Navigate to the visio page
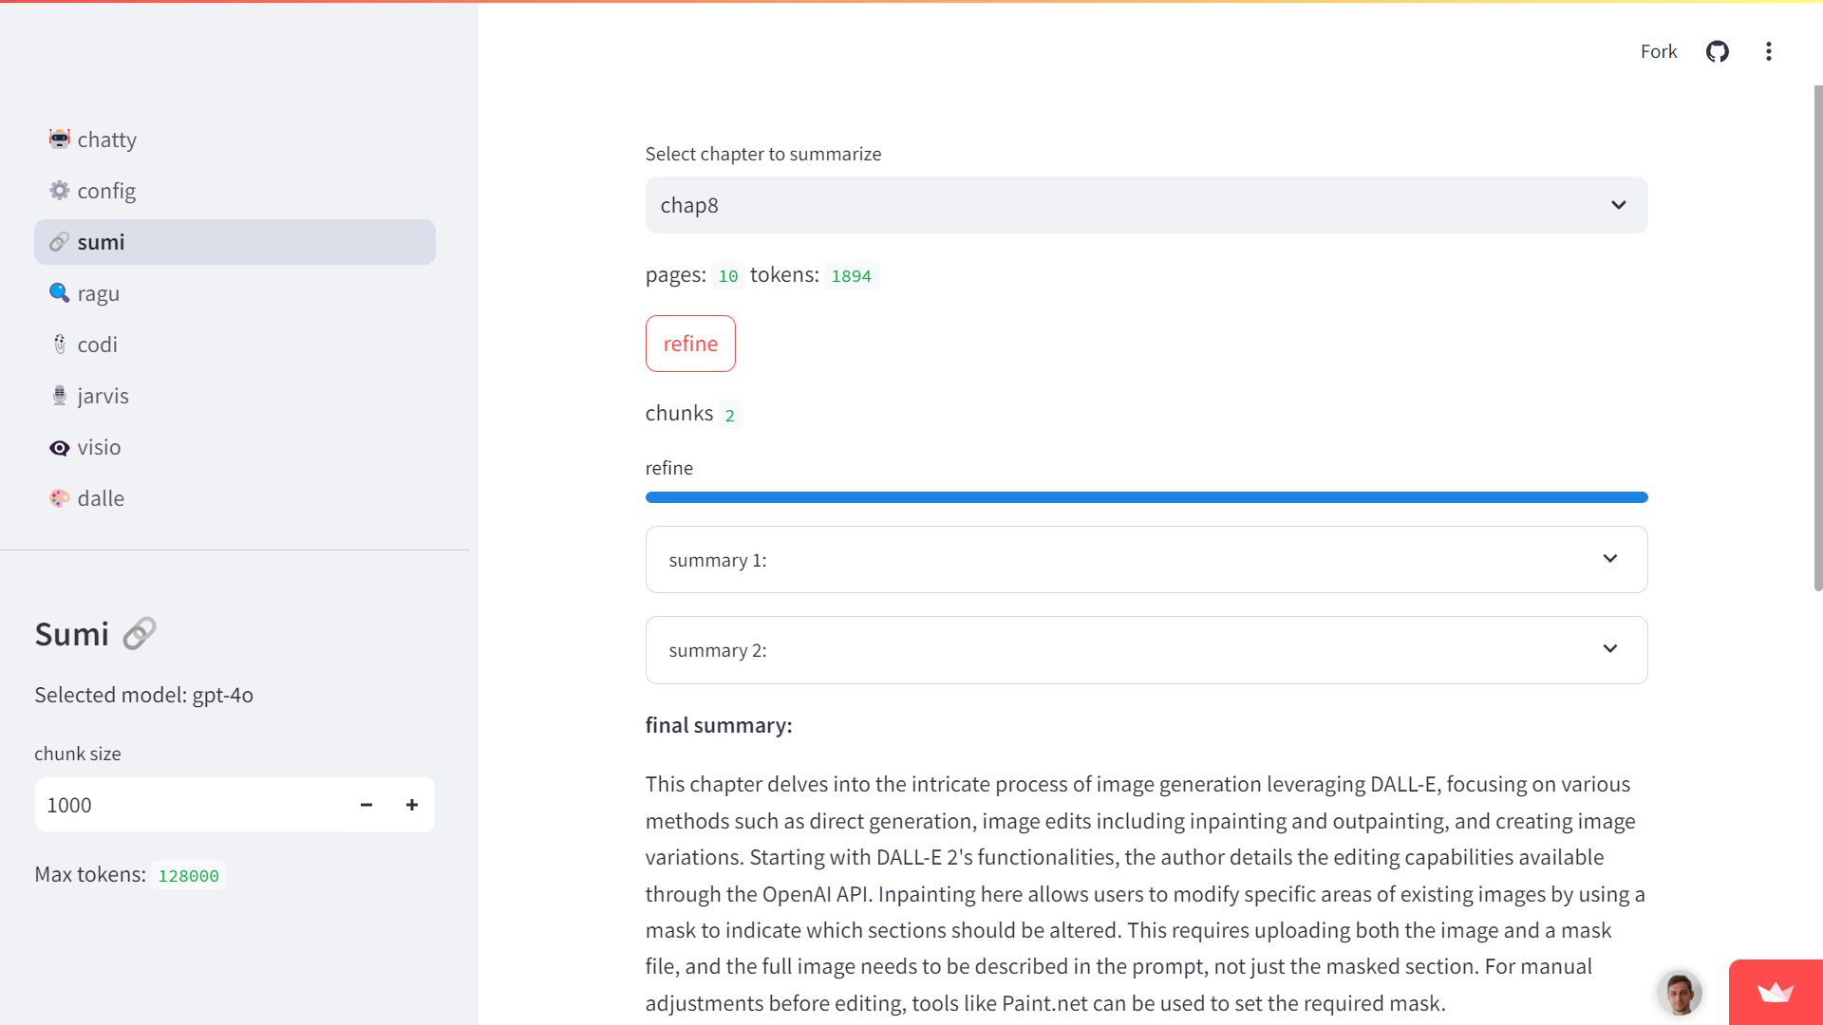The image size is (1823, 1025). click(x=235, y=447)
